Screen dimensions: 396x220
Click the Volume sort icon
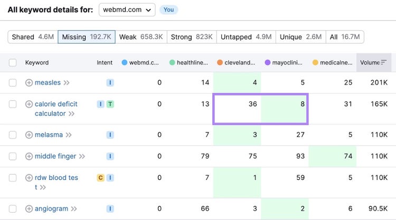tap(384, 62)
